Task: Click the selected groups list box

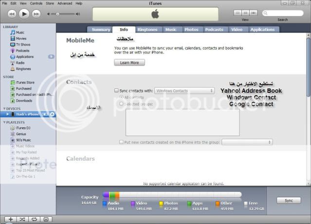Action: [x=183, y=122]
